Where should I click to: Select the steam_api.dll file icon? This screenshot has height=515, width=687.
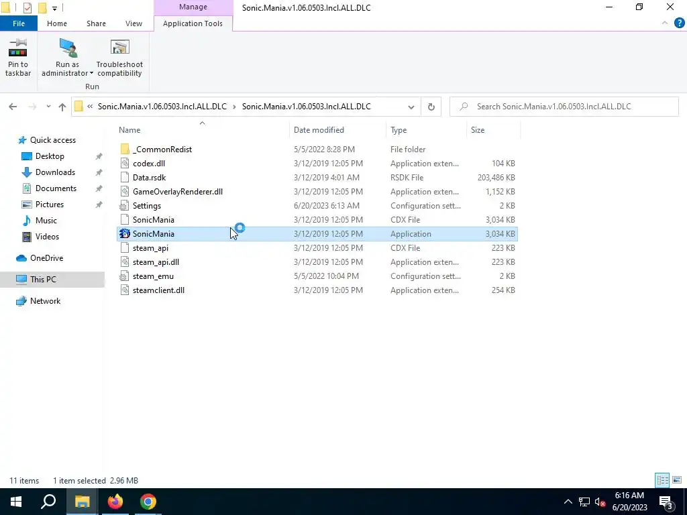(x=125, y=262)
